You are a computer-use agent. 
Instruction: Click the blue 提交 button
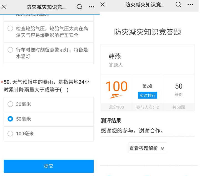[49, 166]
